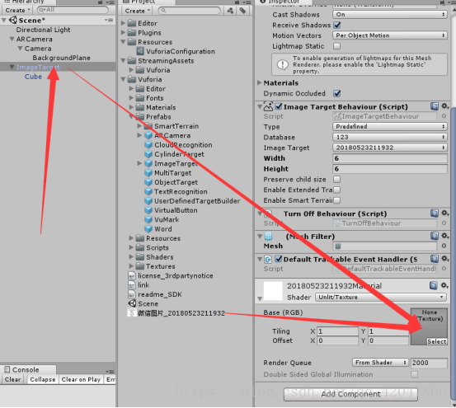Enable Preserve child size checkbox
Image resolution: width=456 pixels, height=408 pixels.
337,179
